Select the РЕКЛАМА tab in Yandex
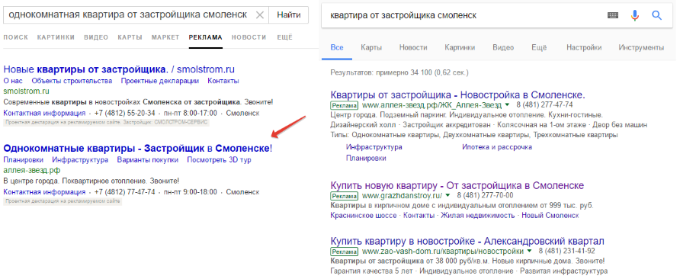Viewport: 680px width, 279px height. pos(206,37)
